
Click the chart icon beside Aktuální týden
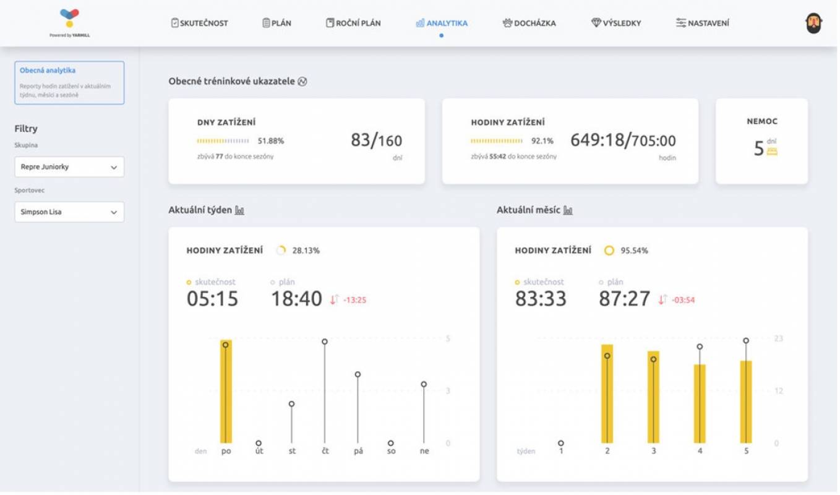tap(239, 210)
